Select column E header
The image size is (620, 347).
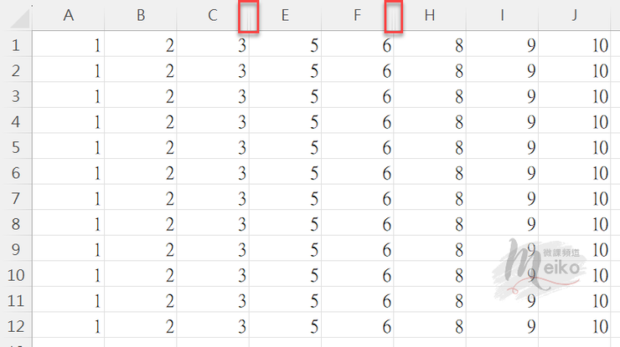tap(285, 15)
